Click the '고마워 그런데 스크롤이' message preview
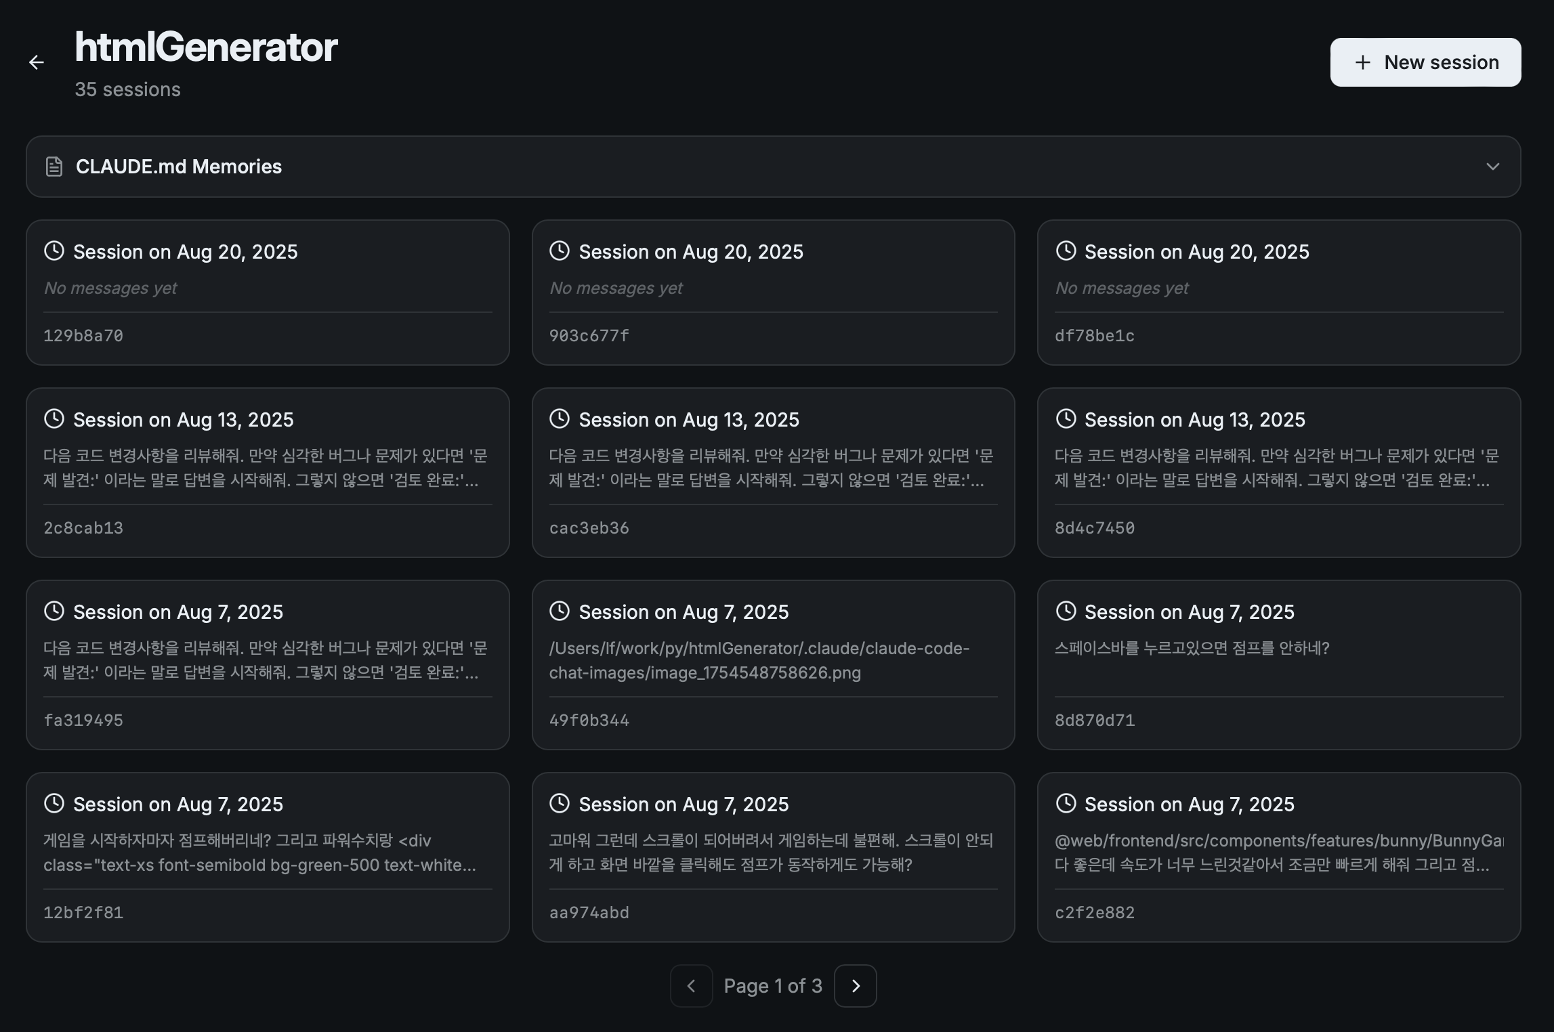Screen dimensions: 1554x1032 (x=772, y=853)
